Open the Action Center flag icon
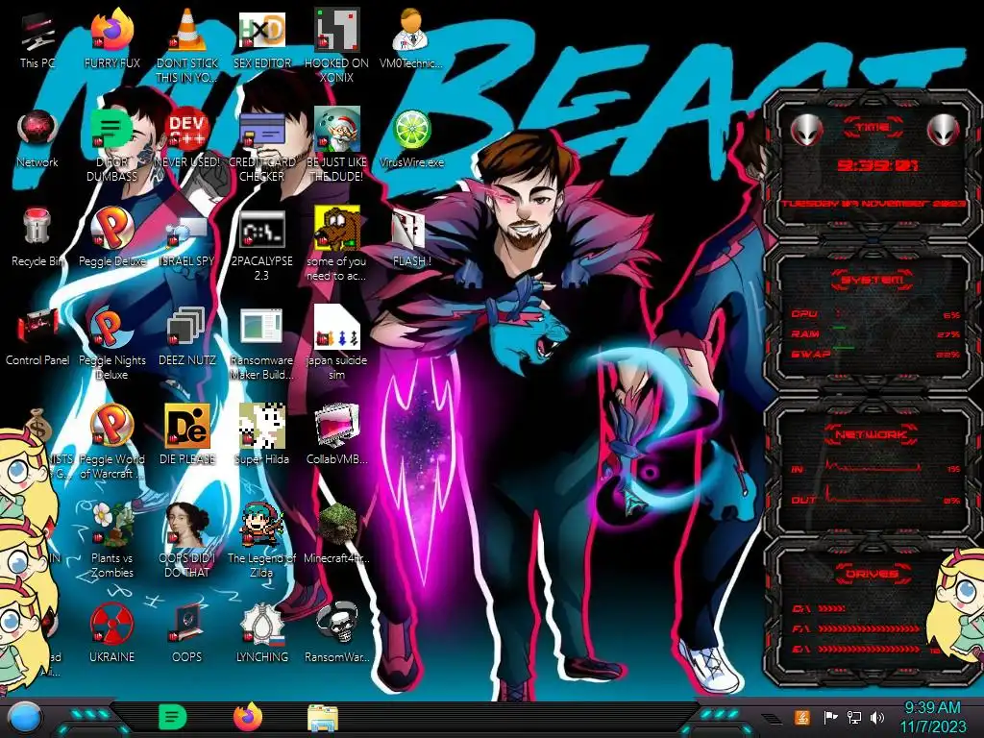Viewport: 984px width, 738px height. 830,717
